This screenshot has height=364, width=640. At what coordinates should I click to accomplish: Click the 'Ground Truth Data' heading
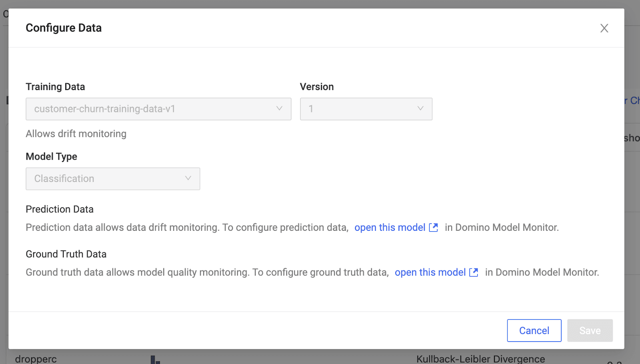(x=66, y=254)
